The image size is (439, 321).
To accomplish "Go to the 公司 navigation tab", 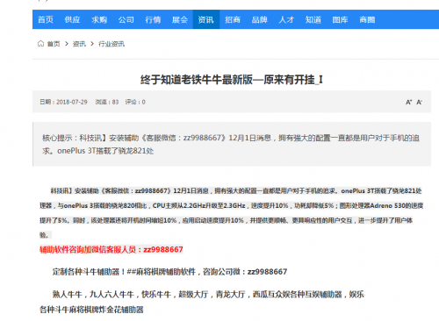I will [x=126, y=19].
